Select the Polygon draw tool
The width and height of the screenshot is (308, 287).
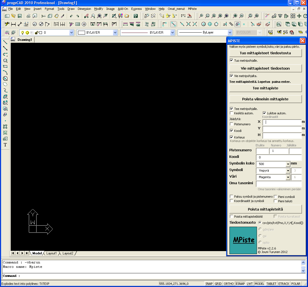[x=5, y=60]
